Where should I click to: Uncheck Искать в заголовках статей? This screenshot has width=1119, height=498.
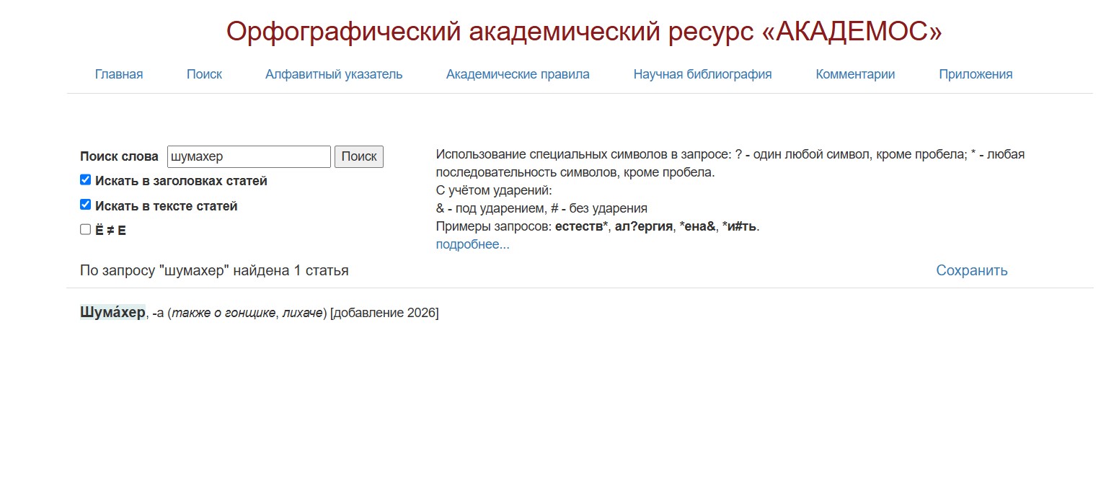pyautogui.click(x=85, y=180)
